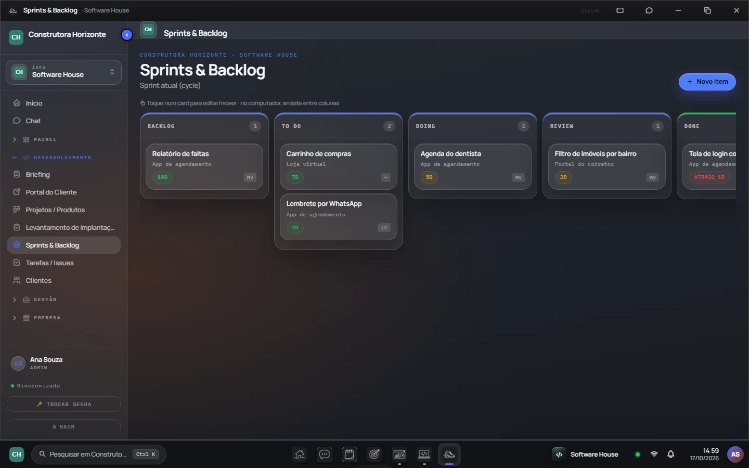Image resolution: width=749 pixels, height=468 pixels.
Task: Open the Área Software House selector
Action: tap(63, 72)
